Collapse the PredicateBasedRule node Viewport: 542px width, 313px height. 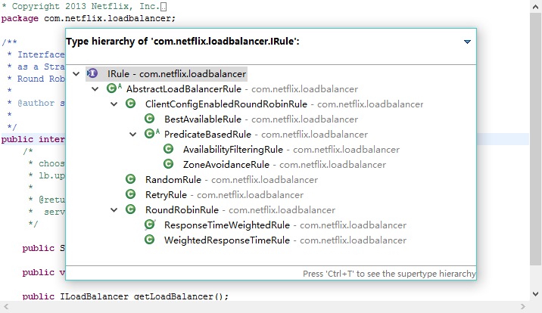tap(133, 135)
